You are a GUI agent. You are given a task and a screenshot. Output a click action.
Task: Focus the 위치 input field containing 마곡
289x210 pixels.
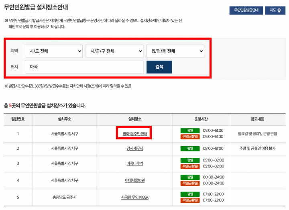coord(84,67)
